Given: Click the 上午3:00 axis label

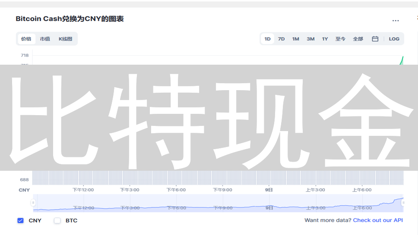Looking at the screenshot, I should coord(315,190).
